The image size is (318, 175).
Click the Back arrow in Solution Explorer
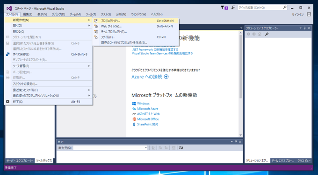pyautogui.click(x=249, y=34)
